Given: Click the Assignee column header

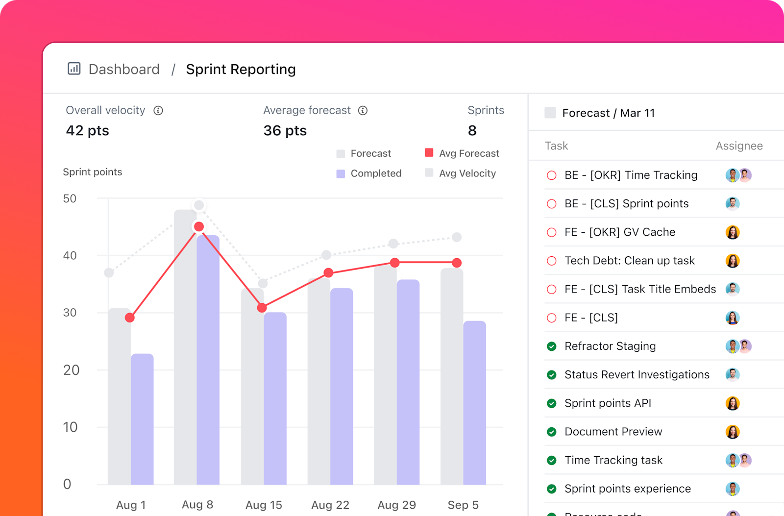Looking at the screenshot, I should point(739,146).
